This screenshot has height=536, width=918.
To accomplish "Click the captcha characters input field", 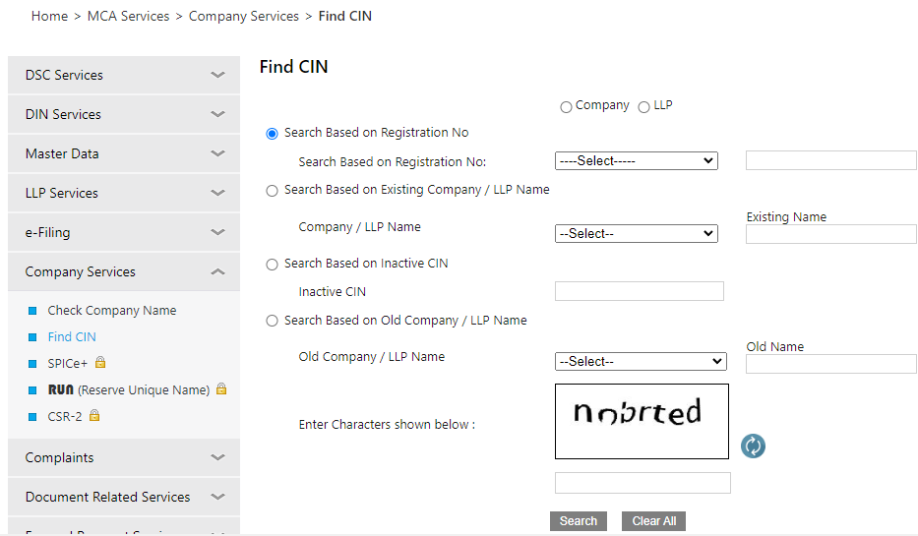I will (x=643, y=483).
